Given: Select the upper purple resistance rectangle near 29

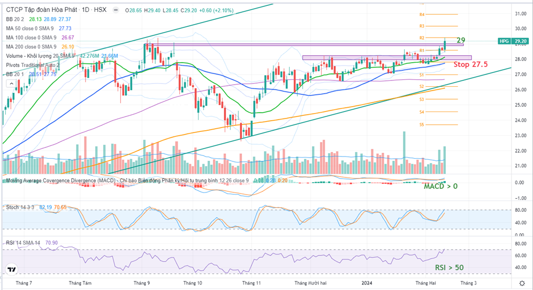Looking at the screenshot, I should pyautogui.click(x=305, y=44).
